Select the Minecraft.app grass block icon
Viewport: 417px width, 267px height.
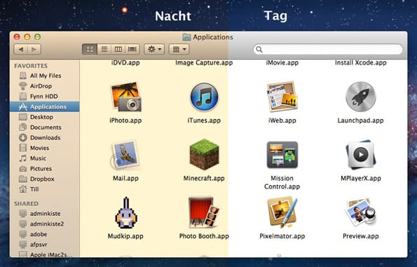coord(204,154)
